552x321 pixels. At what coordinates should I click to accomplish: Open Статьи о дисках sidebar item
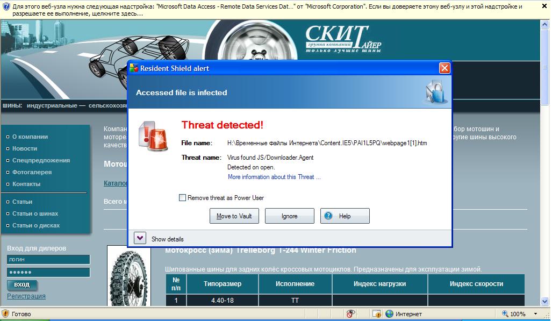pos(36,225)
